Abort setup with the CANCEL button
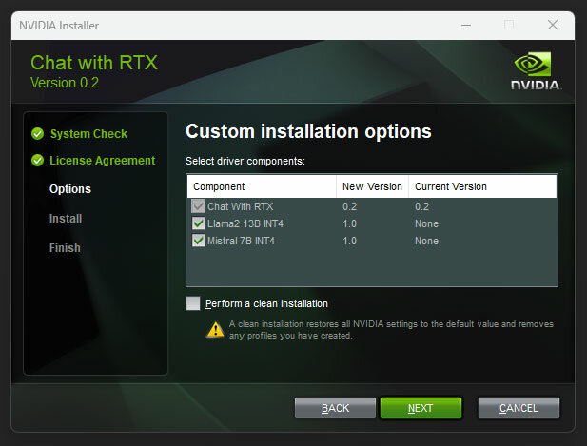Screen dimensions: 587x446 point(519,408)
